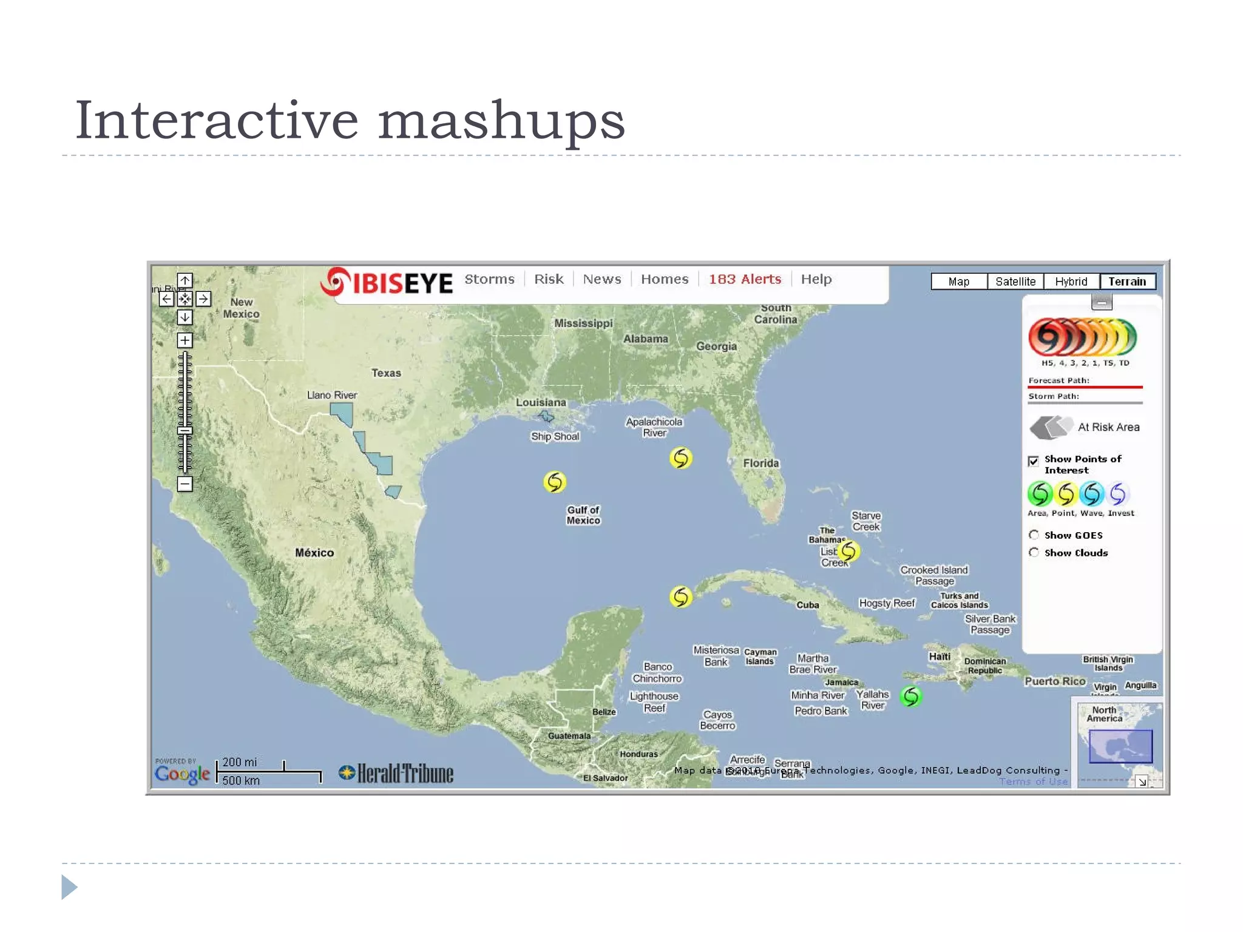Toggle Show Points of Interest checkbox
This screenshot has width=1243, height=932.
pos(1034,461)
